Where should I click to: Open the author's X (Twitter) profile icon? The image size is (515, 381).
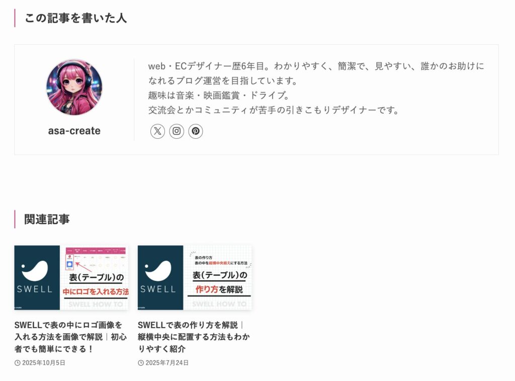(x=157, y=131)
